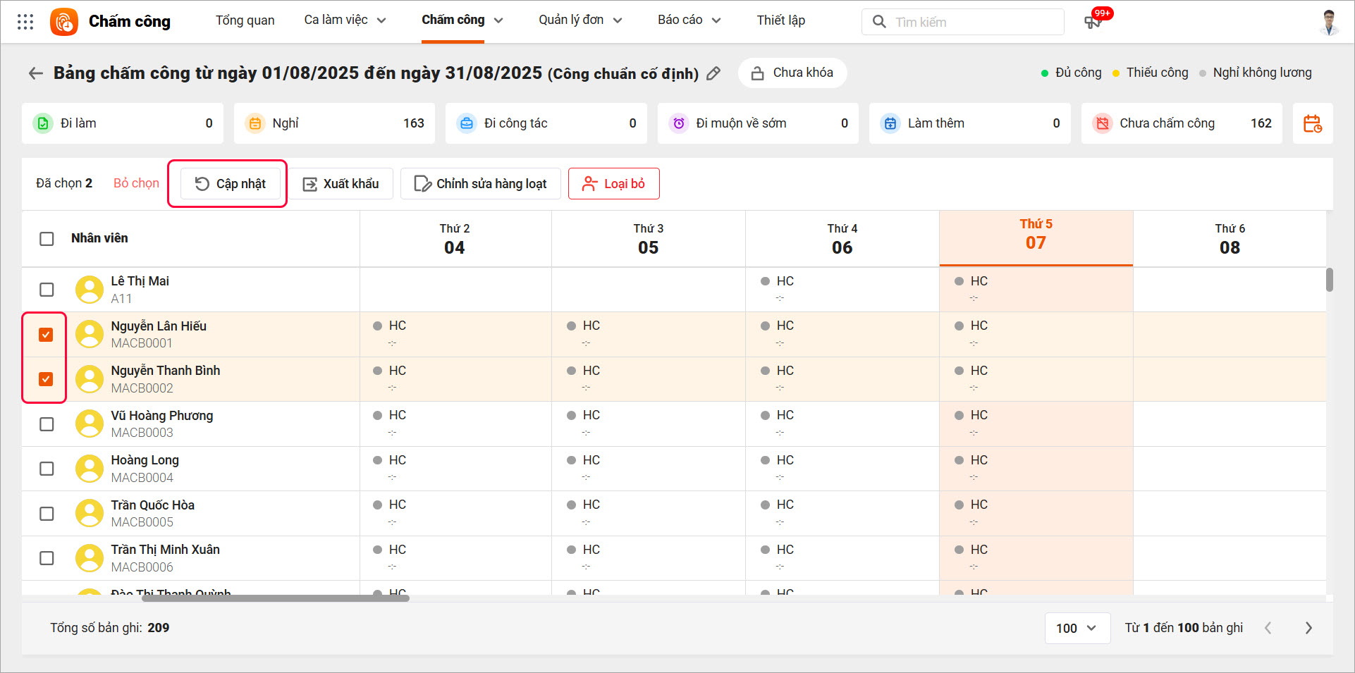Screen dimensions: 1355x673
Task: Click the Bỏ chọn link
Action: [136, 183]
